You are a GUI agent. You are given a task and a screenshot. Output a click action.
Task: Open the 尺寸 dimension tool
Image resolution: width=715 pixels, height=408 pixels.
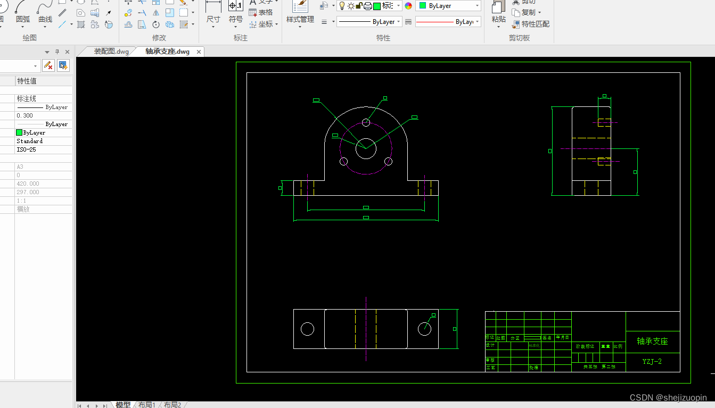coord(213,13)
